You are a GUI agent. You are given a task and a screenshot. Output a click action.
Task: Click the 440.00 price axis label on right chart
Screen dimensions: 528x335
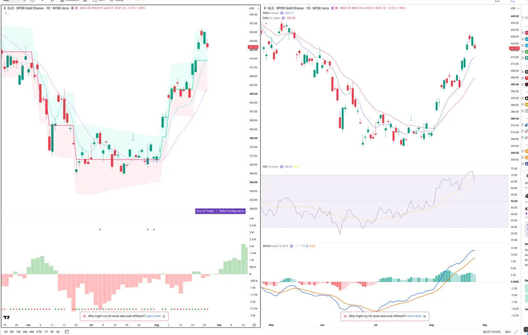pos(515,16)
